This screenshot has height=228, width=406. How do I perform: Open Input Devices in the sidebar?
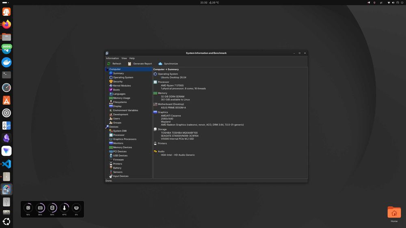121,176
